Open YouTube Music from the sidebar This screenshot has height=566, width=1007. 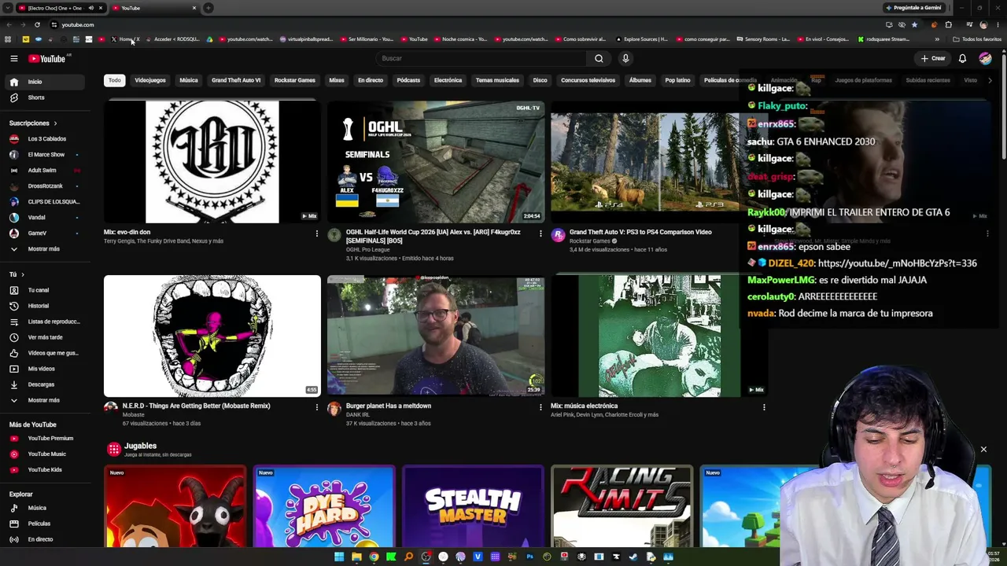point(45,454)
